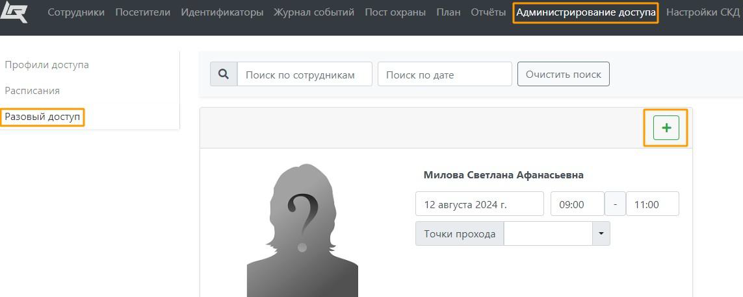The height and width of the screenshot is (297, 743).
Task: Open Настройки СКД settings
Action: coord(703,12)
